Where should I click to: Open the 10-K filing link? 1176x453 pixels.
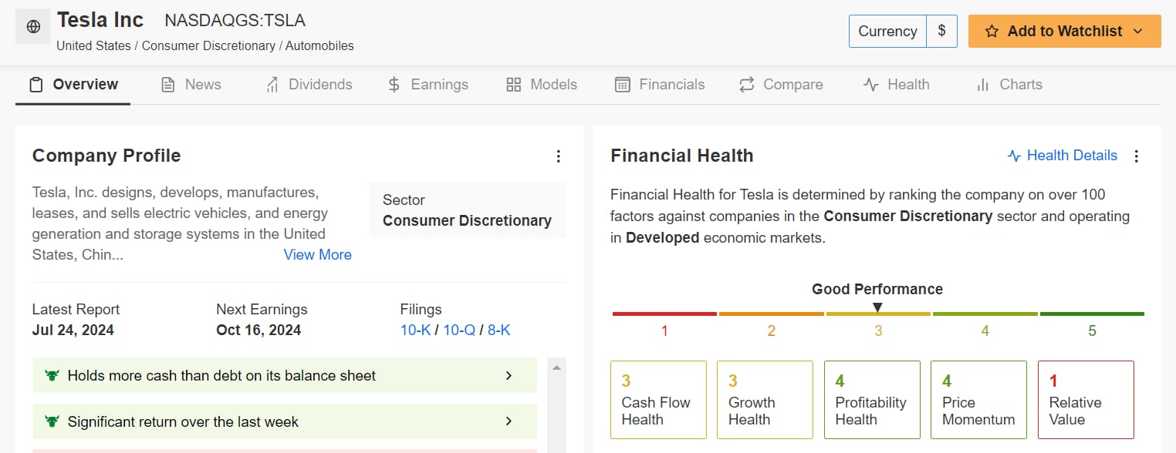pos(415,331)
